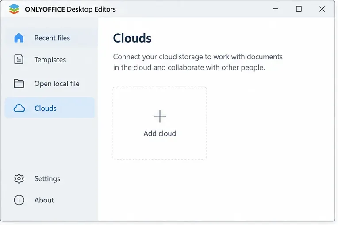The image size is (338, 225).
Task: Click the home icon beside Recent files
Action: pyautogui.click(x=19, y=38)
